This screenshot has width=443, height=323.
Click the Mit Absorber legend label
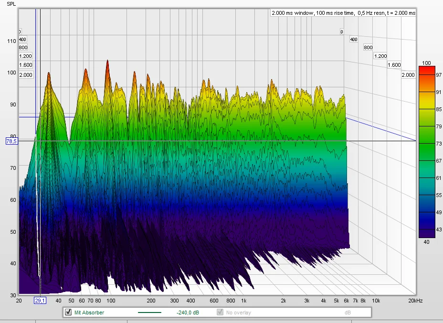(89, 313)
